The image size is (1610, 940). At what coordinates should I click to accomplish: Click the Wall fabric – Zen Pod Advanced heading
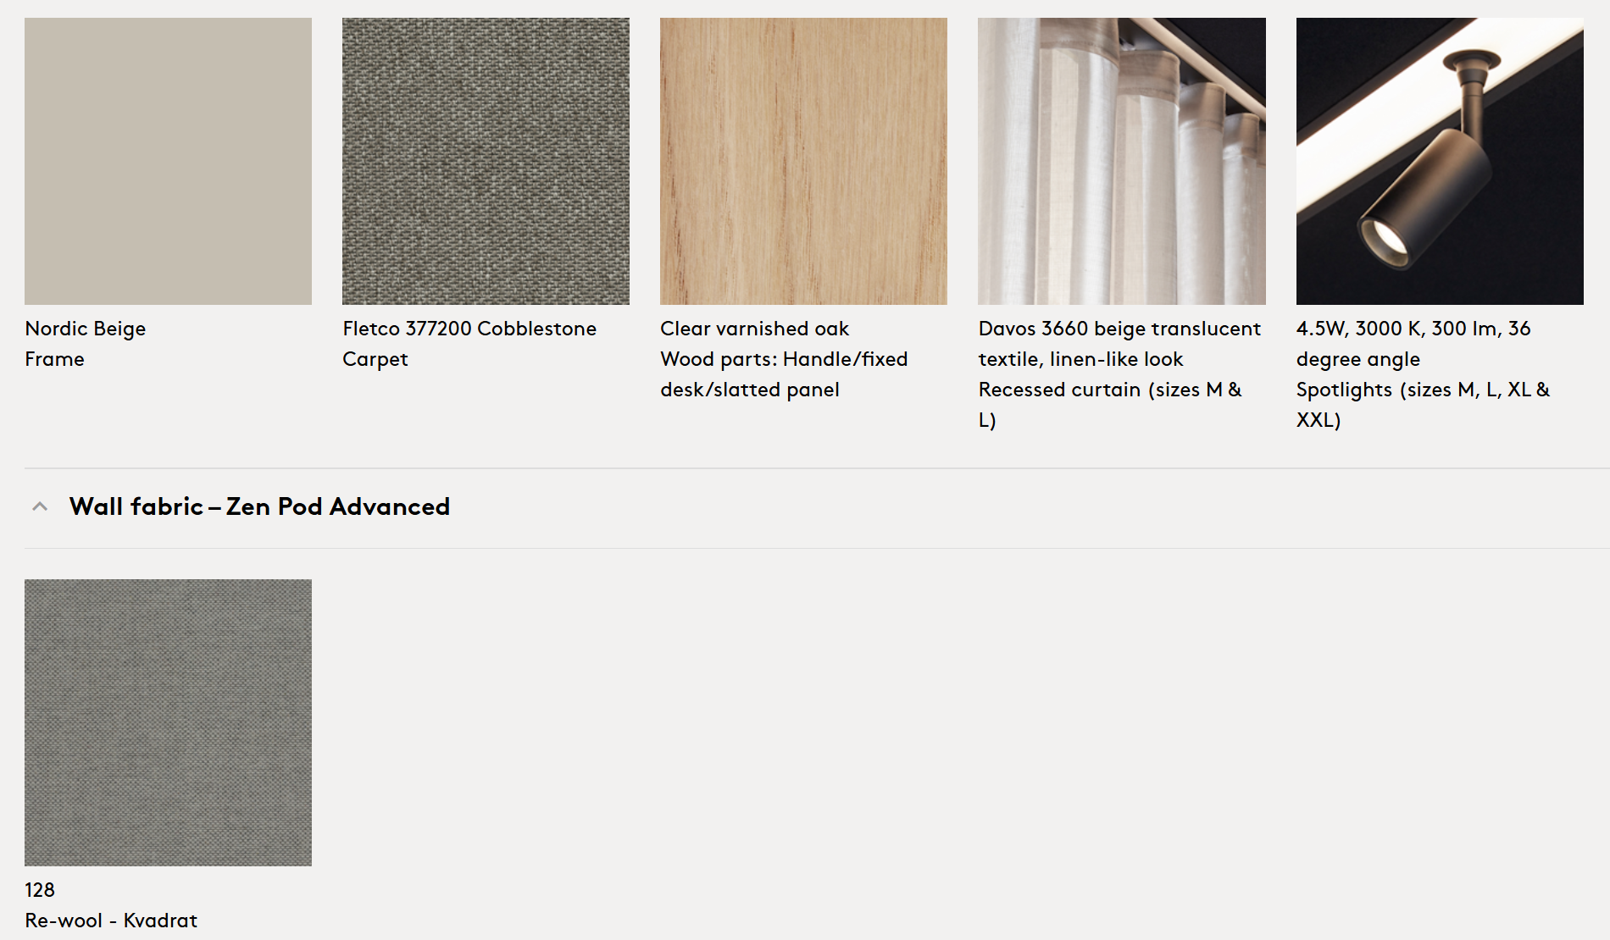259,506
